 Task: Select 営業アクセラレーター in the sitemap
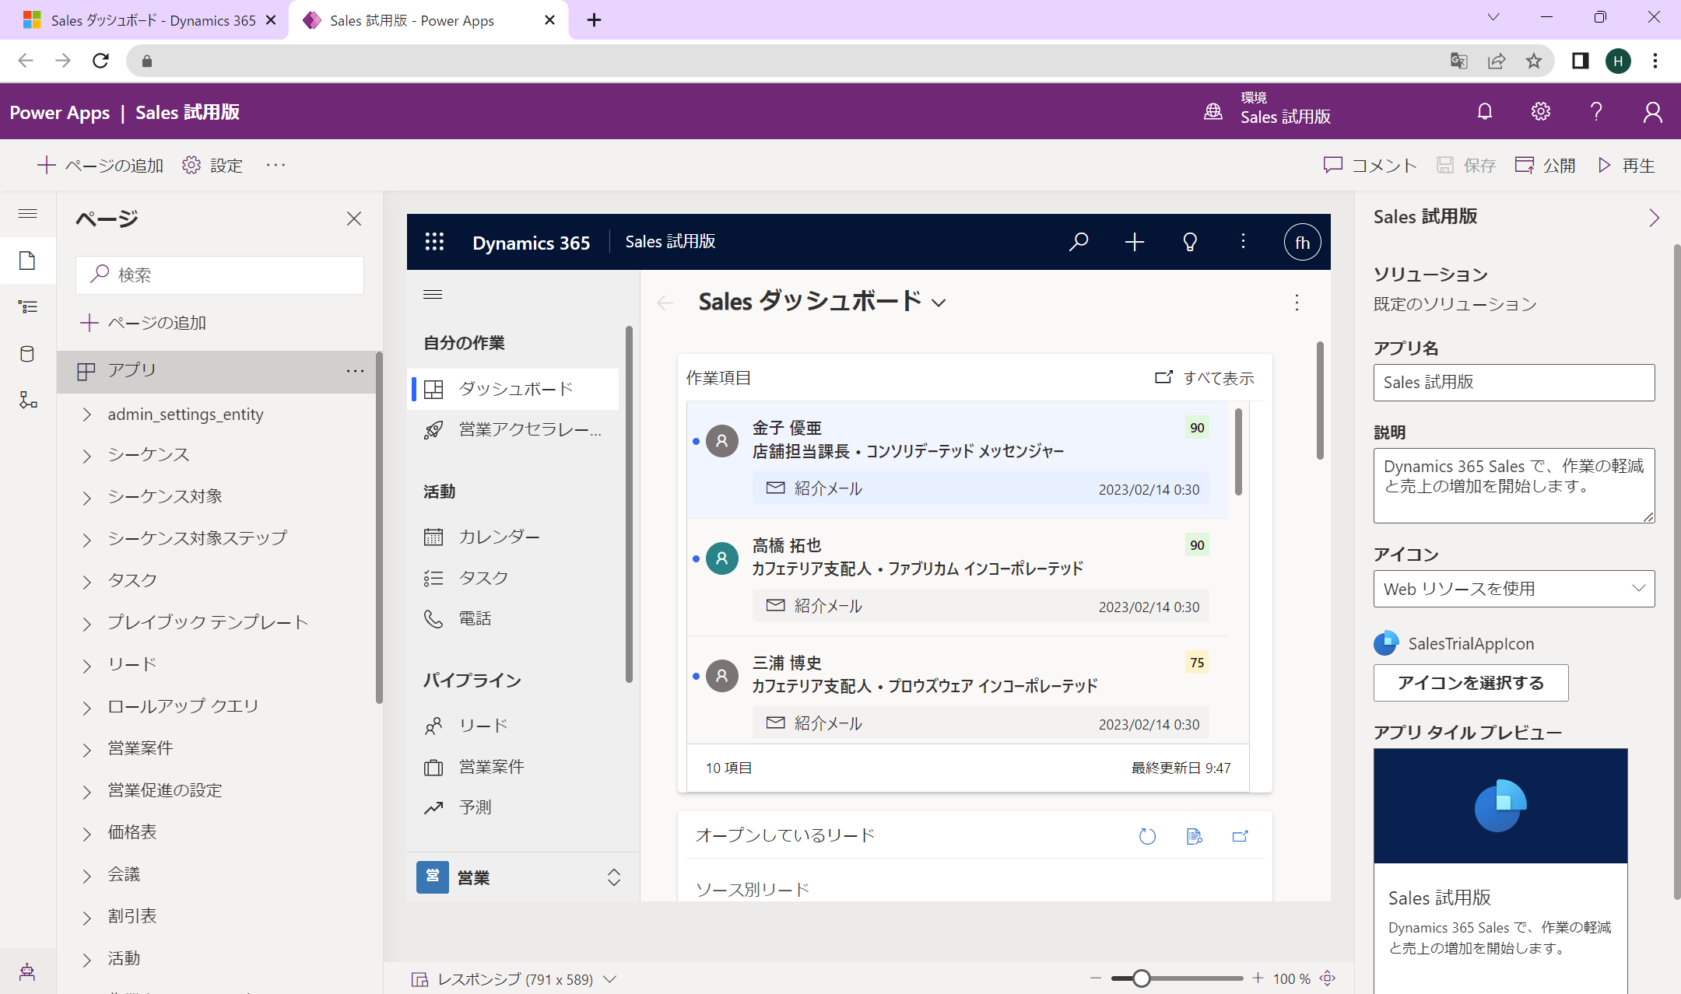(514, 429)
